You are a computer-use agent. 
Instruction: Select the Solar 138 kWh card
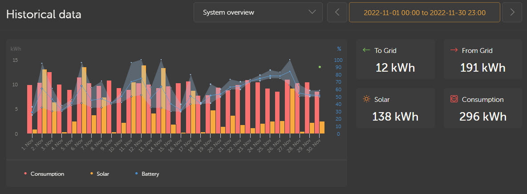[395, 108]
